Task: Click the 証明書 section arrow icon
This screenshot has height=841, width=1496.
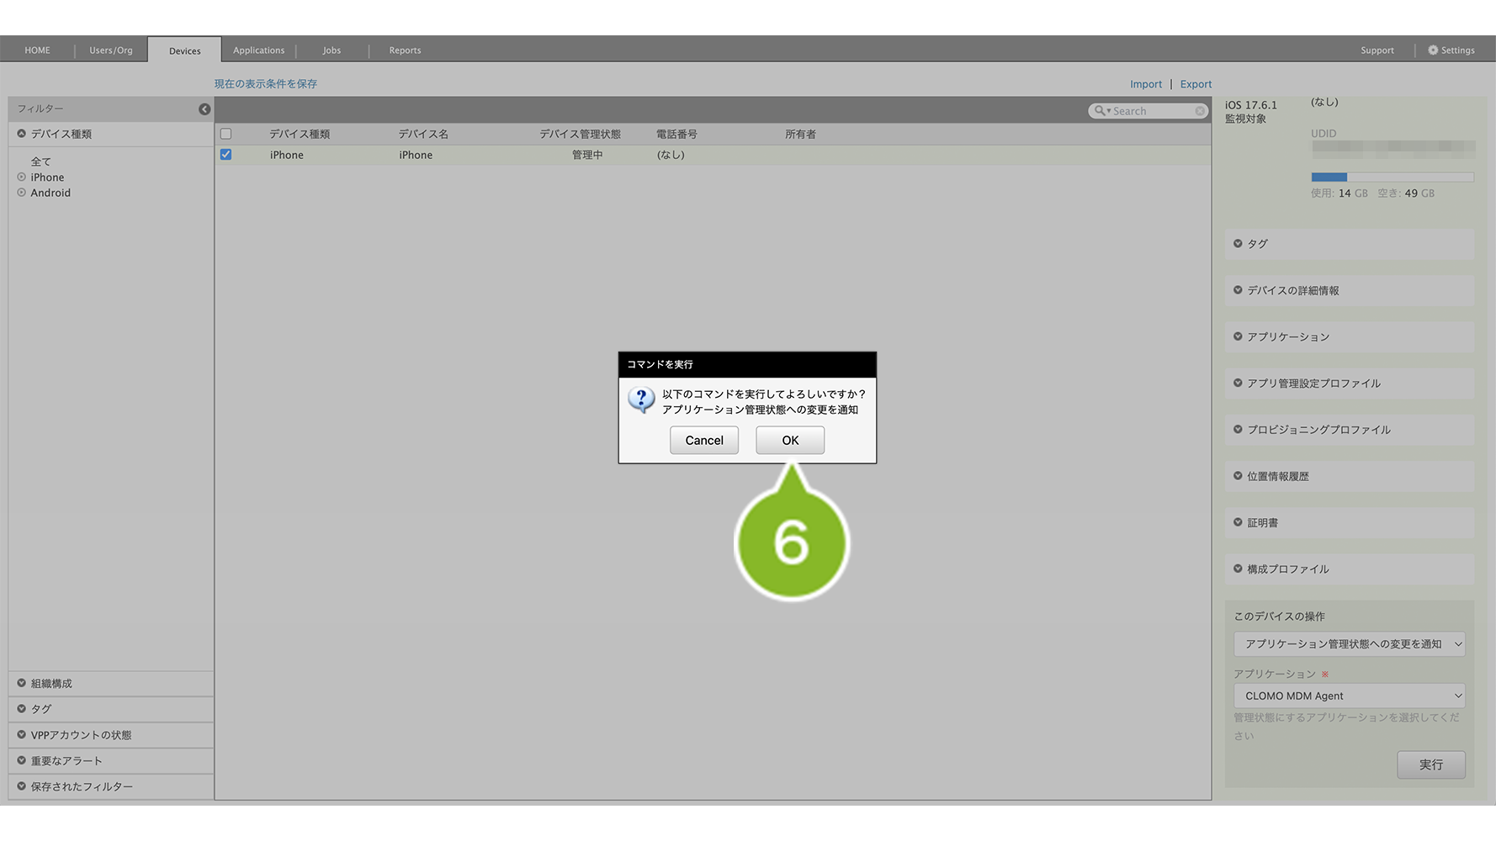Action: (x=1238, y=522)
